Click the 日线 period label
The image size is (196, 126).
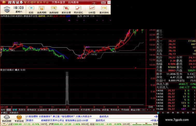tap(151, 107)
